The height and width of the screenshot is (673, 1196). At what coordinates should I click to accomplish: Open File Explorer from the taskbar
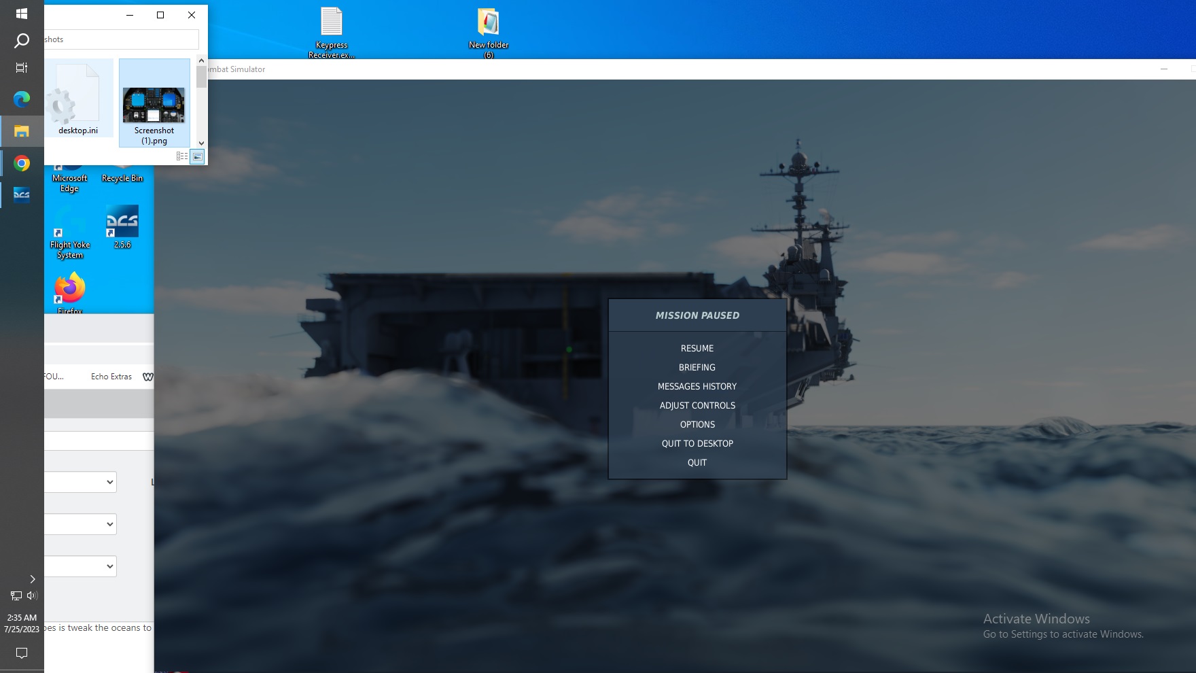pos(22,131)
